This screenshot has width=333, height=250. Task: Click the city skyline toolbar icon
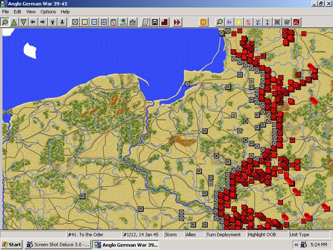coord(133,22)
